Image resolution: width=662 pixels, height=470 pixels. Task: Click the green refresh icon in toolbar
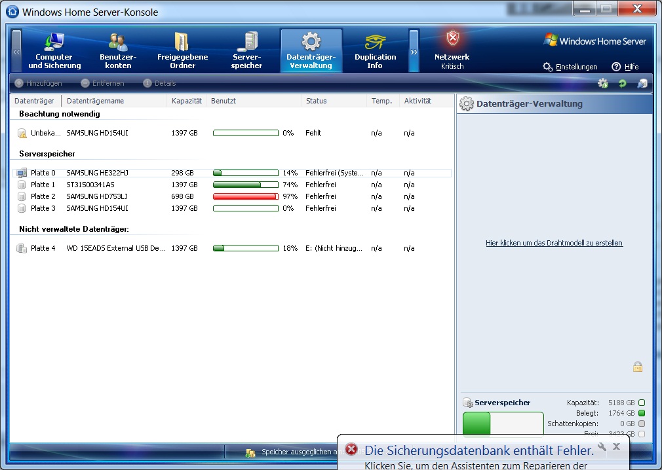(622, 84)
